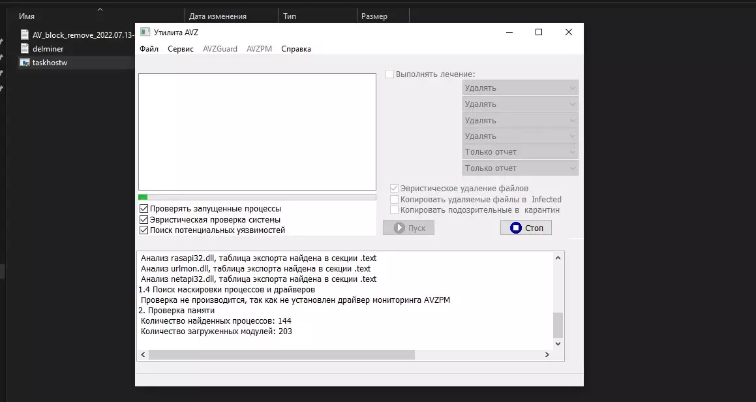Click the log scroll left arrow
This screenshot has height=402, width=756.
tap(143, 355)
